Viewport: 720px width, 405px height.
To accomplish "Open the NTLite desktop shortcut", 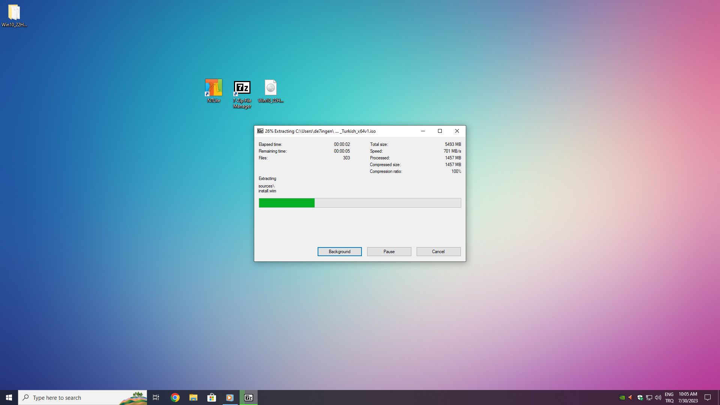I will 214,90.
